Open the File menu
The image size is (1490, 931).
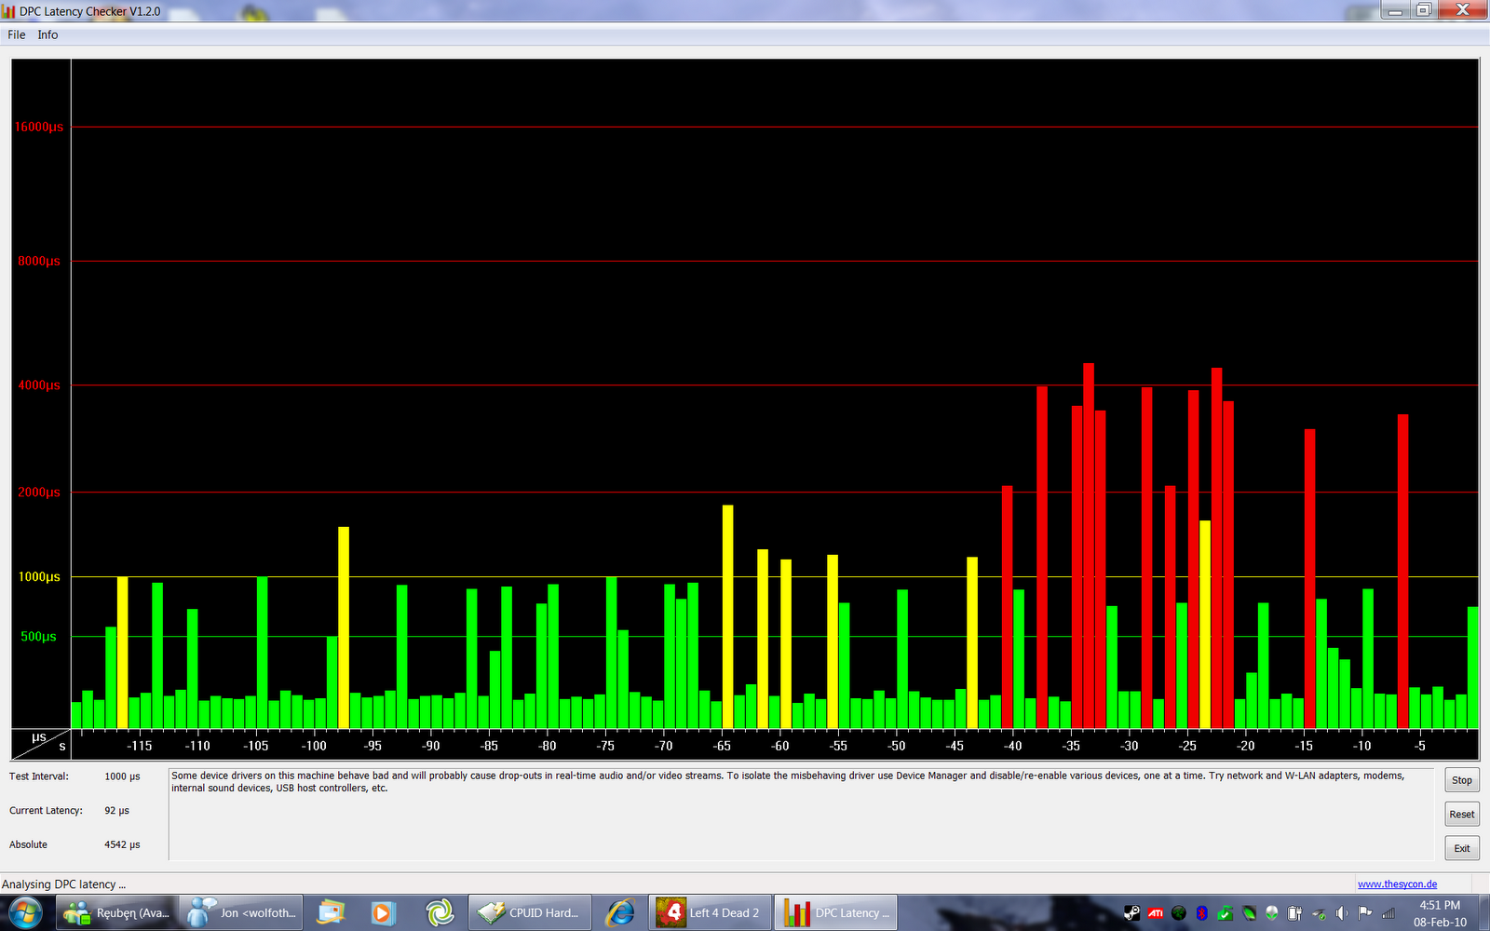point(17,35)
